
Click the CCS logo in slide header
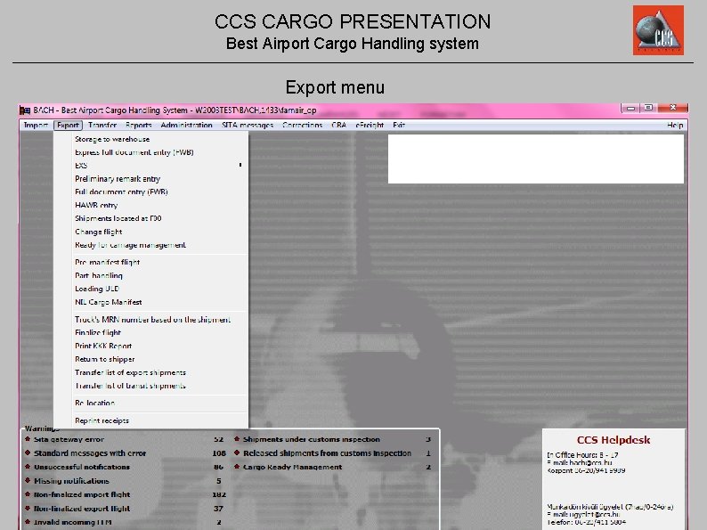[x=658, y=30]
